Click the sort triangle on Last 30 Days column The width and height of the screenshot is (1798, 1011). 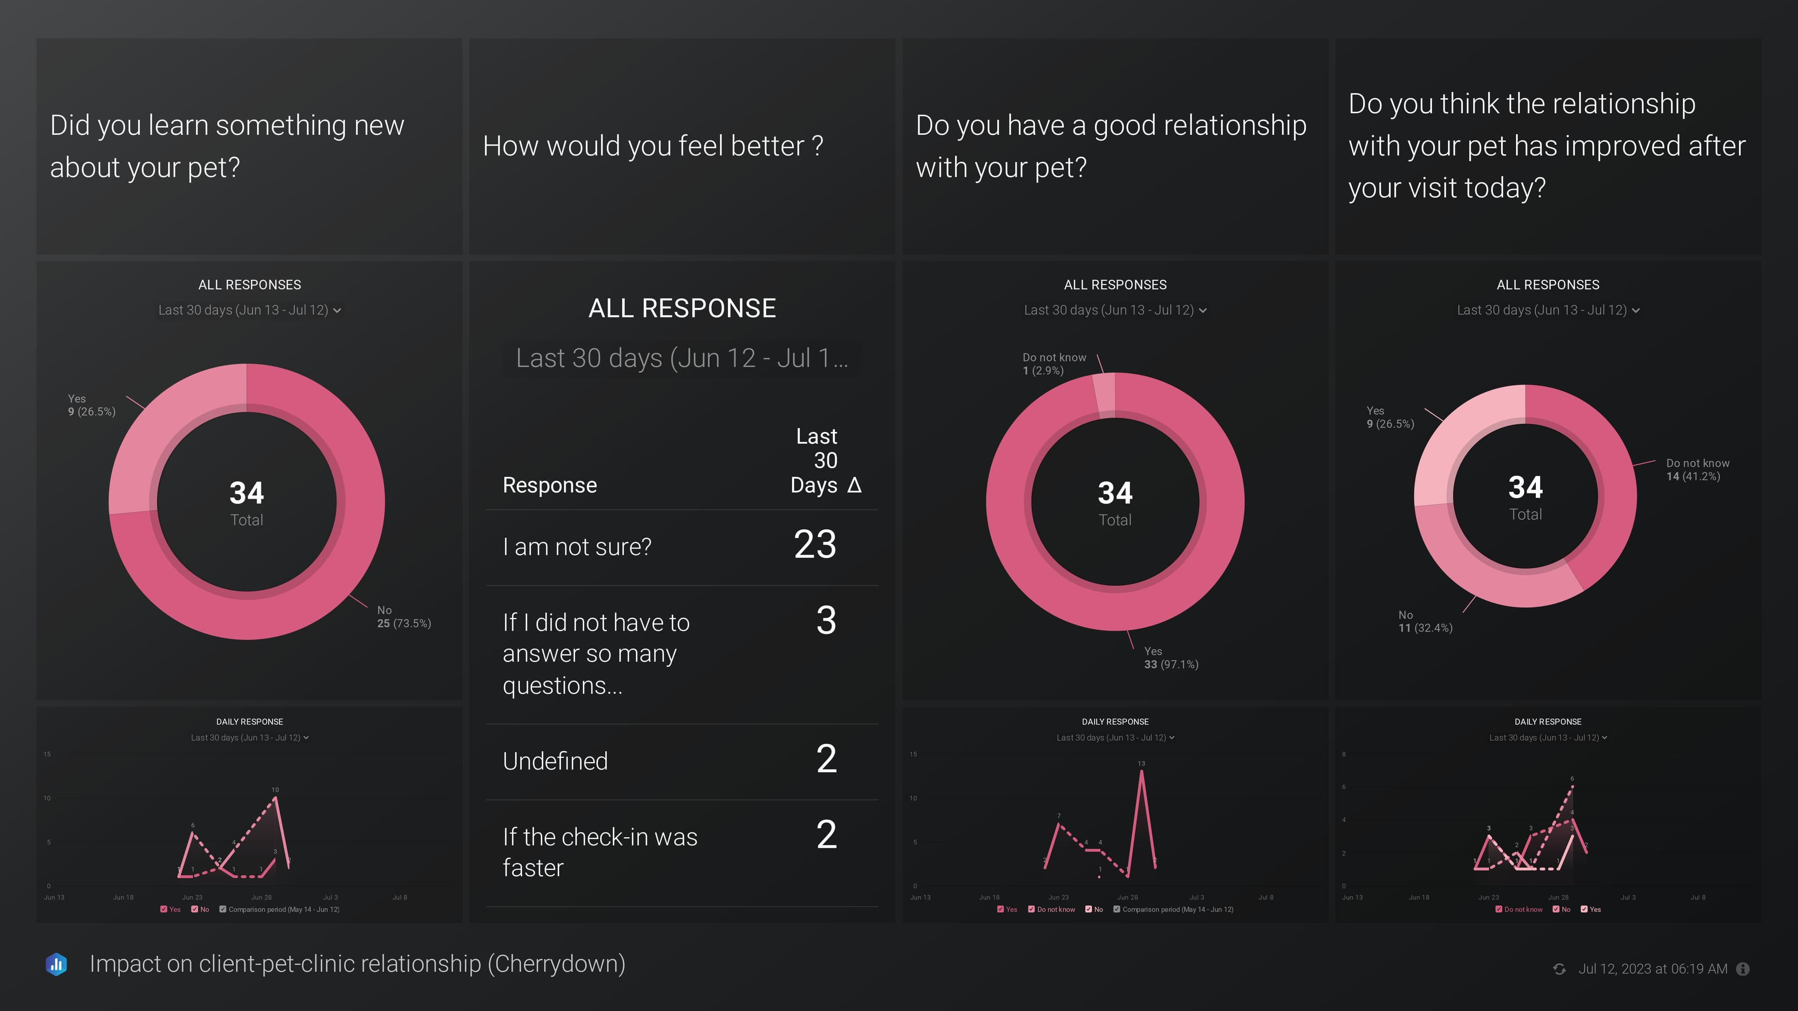[855, 485]
